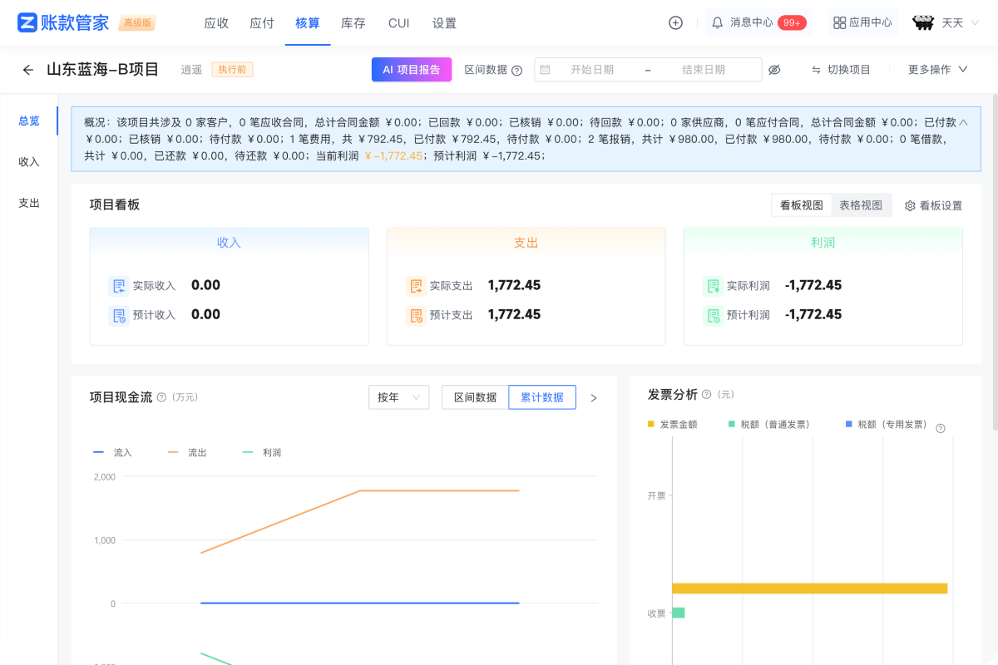The image size is (998, 665).
Task: Click 切换项目 to switch project
Action: point(841,70)
